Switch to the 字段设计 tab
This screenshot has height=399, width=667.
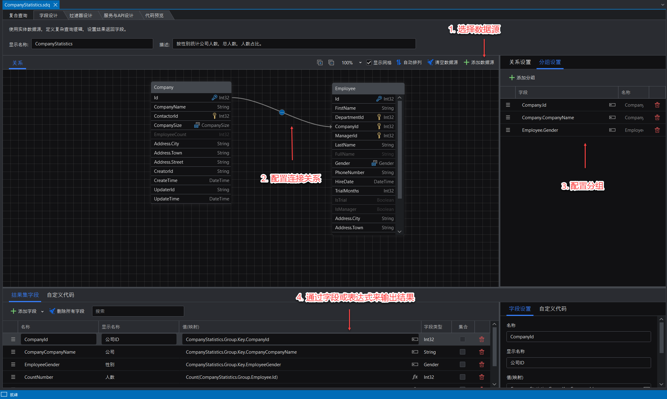click(48, 16)
